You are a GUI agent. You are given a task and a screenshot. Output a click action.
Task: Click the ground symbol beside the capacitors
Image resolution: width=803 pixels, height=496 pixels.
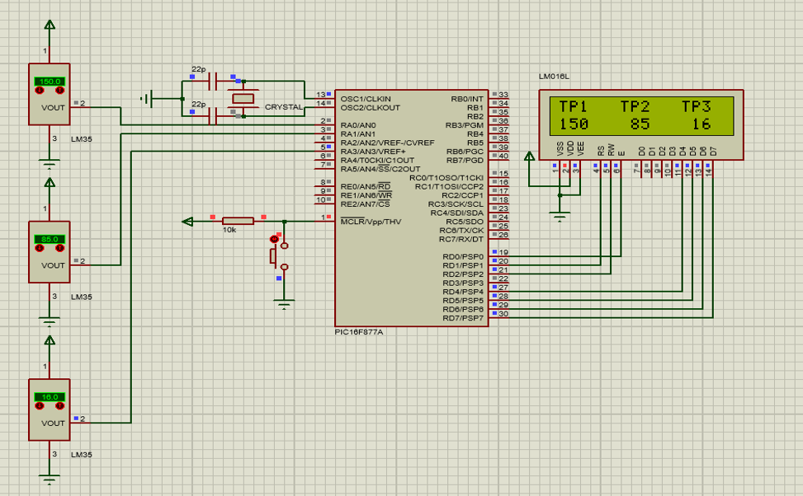146,99
